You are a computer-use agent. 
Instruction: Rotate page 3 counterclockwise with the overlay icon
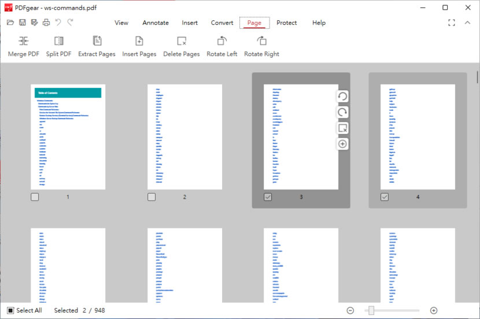pyautogui.click(x=342, y=97)
